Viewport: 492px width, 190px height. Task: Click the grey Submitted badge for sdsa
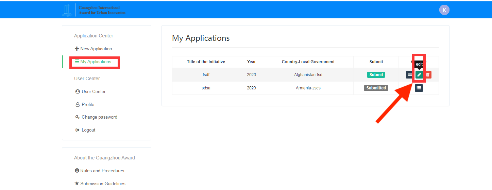[x=376, y=88]
